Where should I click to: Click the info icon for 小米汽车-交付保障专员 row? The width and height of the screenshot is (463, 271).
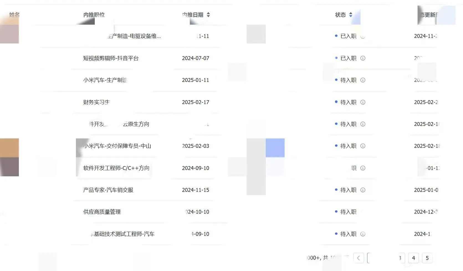tap(363, 146)
